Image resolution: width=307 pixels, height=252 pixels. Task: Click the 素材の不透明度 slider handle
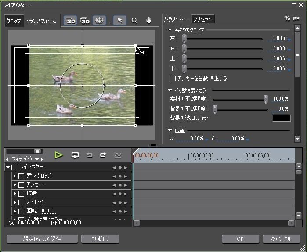click(x=266, y=99)
